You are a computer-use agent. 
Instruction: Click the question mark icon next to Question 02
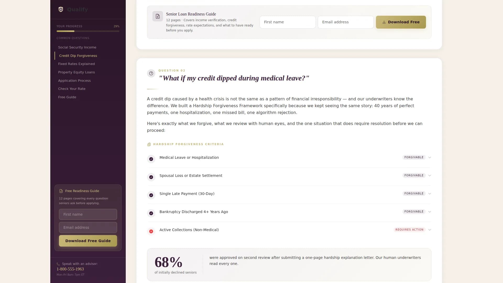click(151, 73)
